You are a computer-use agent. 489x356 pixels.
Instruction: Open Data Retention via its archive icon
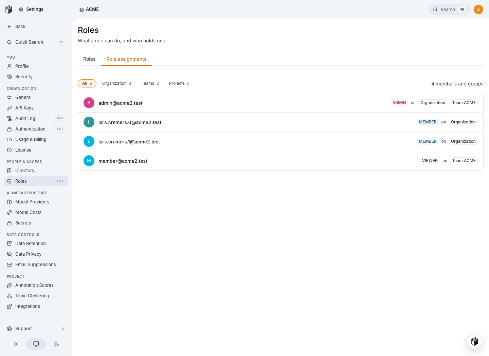tap(10, 244)
